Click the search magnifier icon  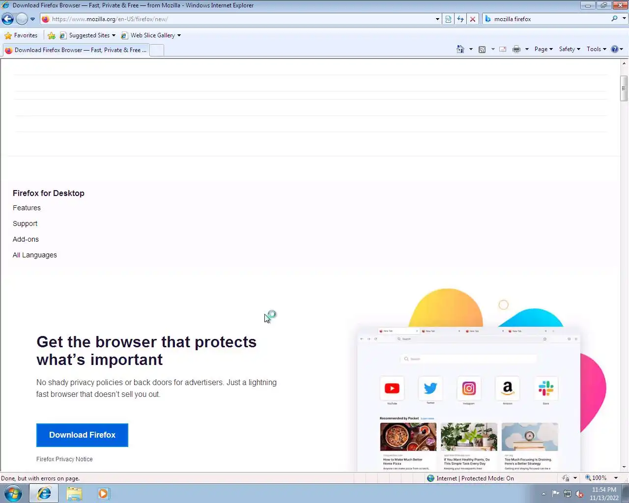point(614,19)
